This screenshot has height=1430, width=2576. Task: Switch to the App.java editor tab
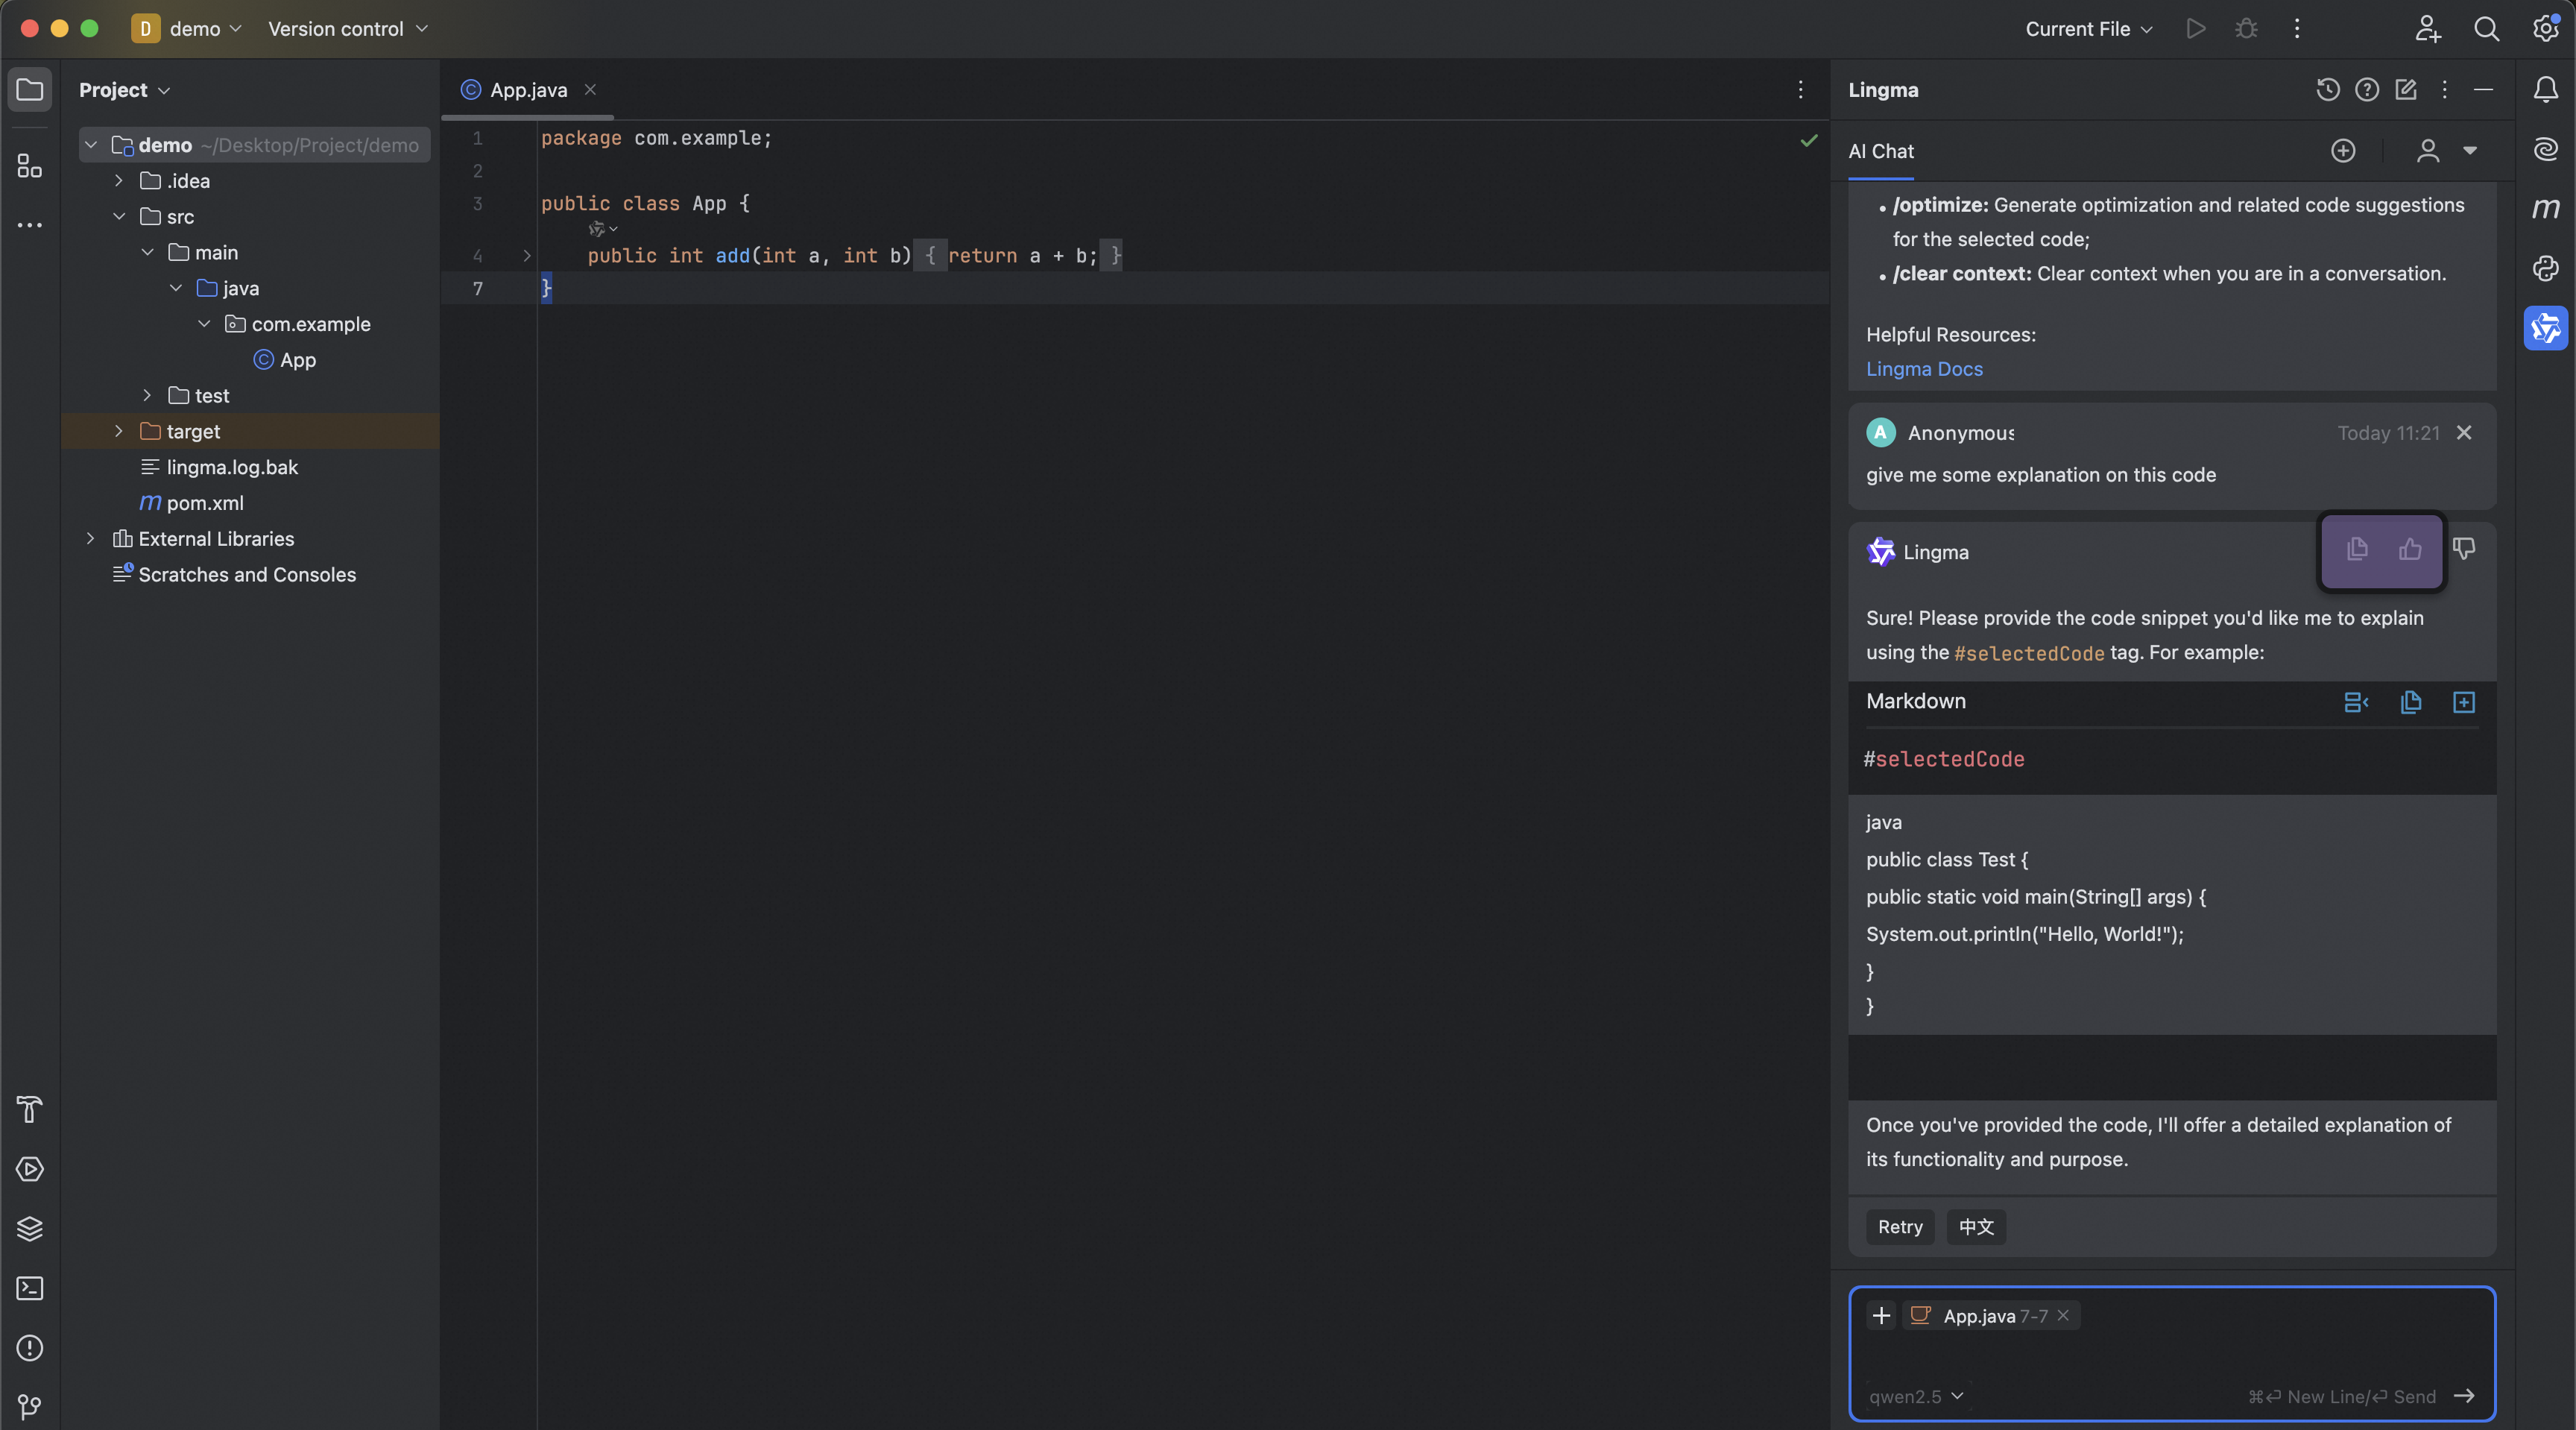point(528,90)
